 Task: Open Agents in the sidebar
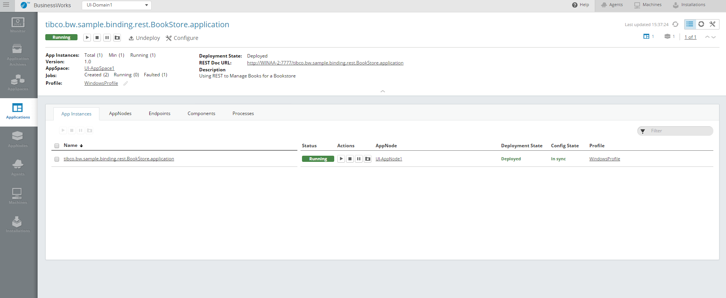(x=18, y=168)
